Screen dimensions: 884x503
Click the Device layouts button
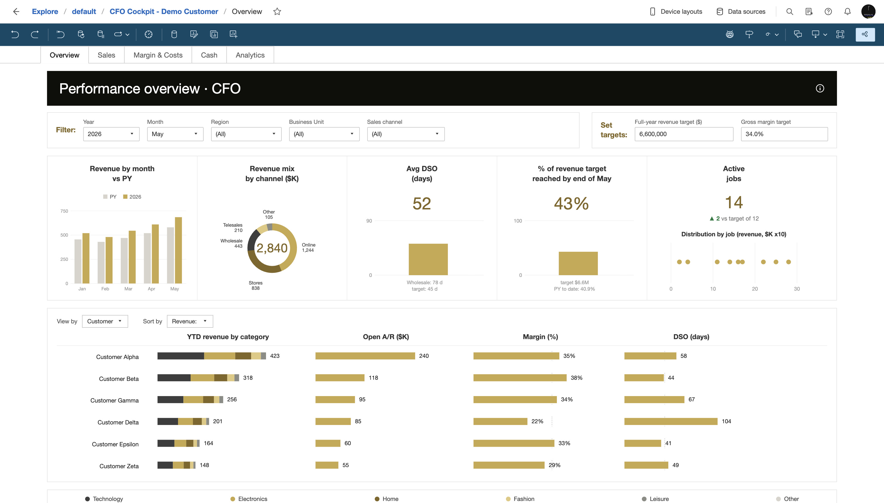pos(676,11)
